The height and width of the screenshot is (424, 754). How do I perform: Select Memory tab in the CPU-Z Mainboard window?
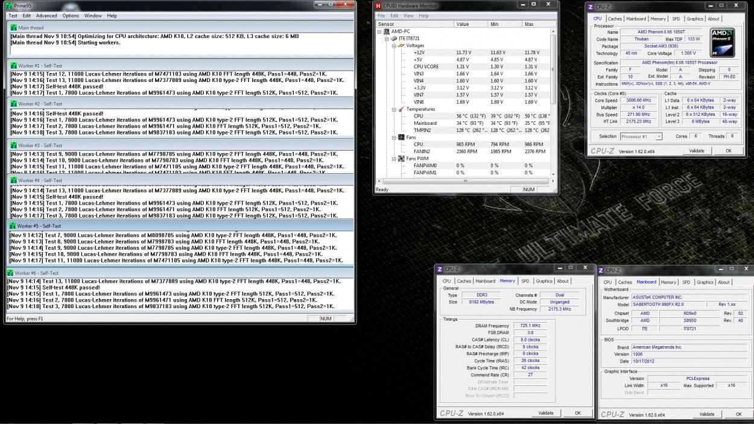pos(668,282)
